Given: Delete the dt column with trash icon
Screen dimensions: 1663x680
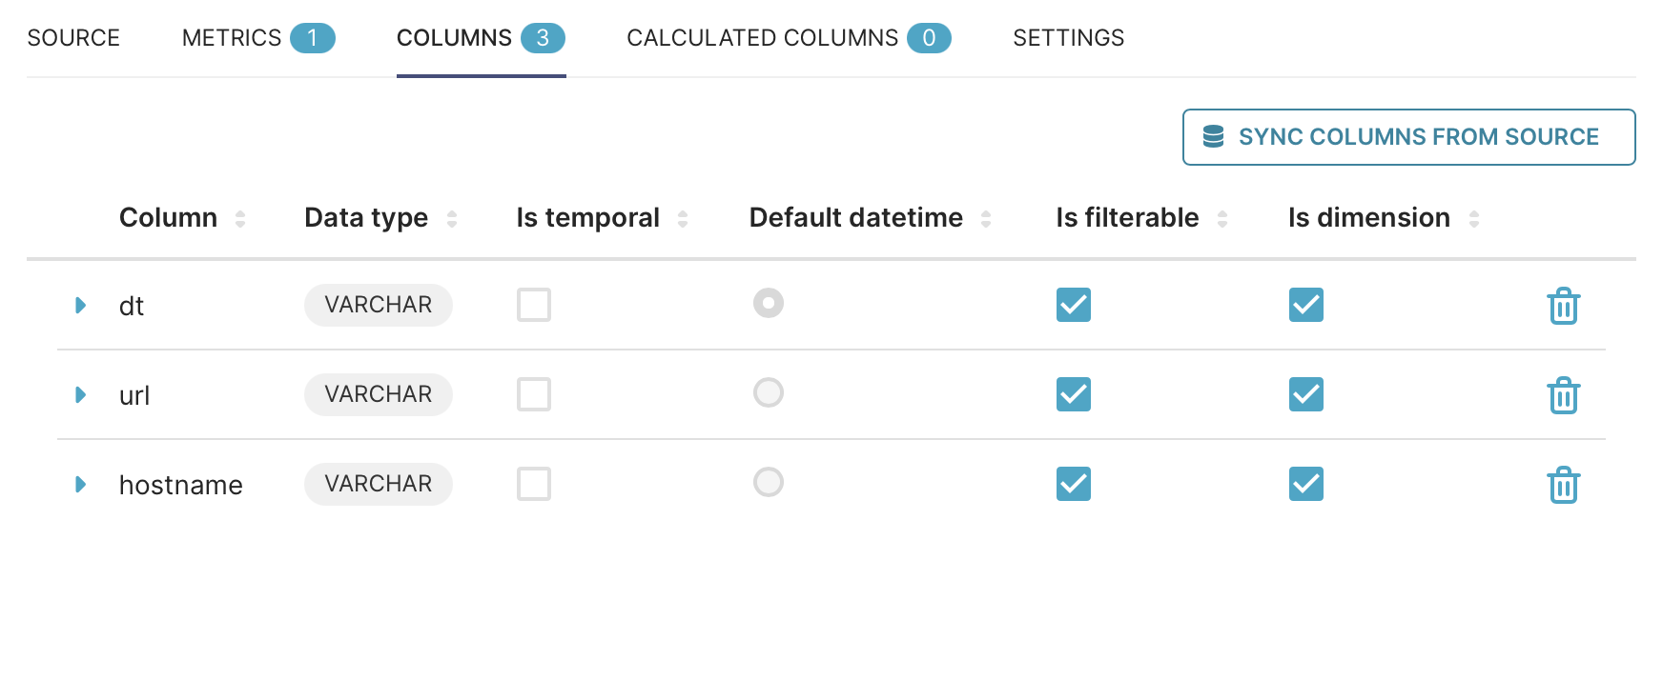Looking at the screenshot, I should point(1563,306).
